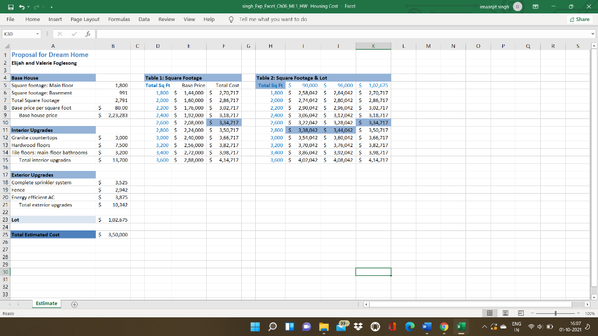Viewport: 598px width, 336px height.
Task: Click the Share button
Action: (x=580, y=19)
